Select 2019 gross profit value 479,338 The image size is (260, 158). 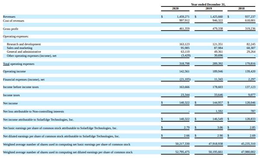pos(218,29)
